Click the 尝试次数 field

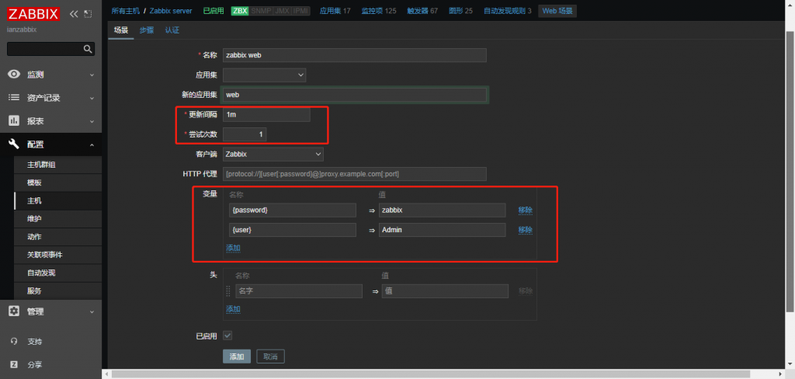[245, 134]
